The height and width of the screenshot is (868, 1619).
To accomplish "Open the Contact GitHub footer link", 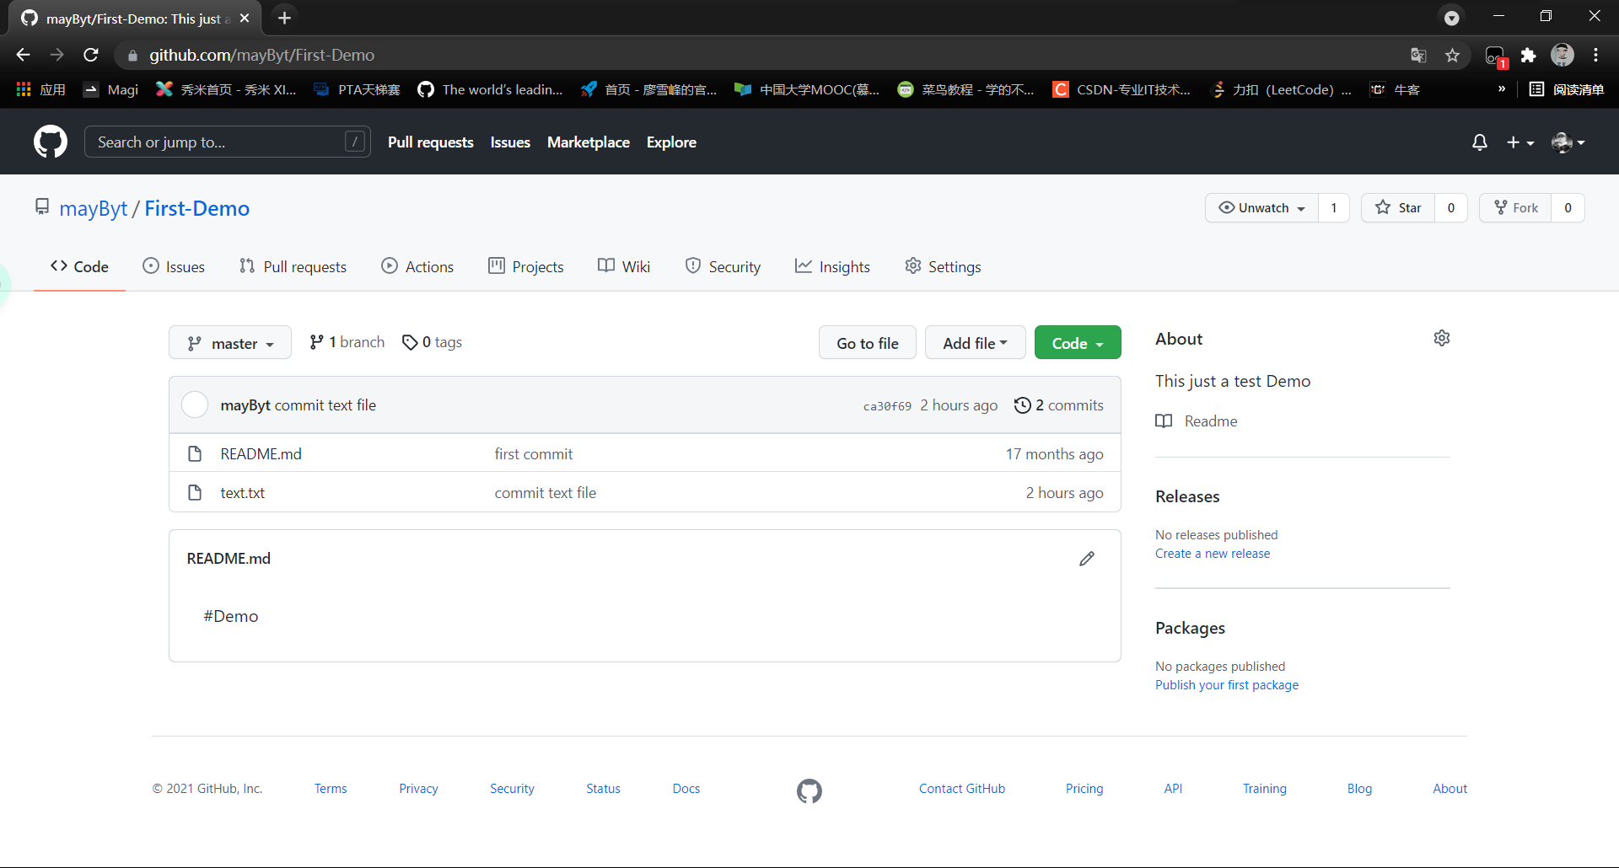I will (x=962, y=789).
